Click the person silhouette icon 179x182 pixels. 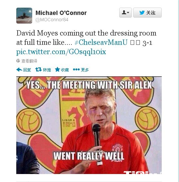124,12
